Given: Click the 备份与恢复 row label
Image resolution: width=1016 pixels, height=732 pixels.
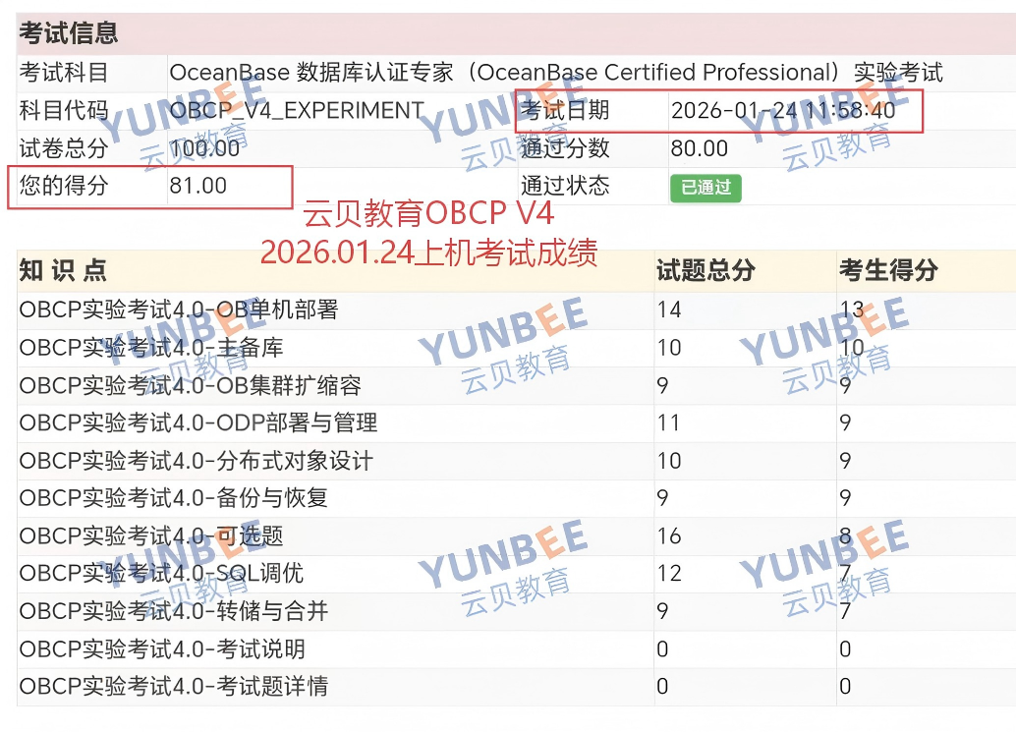Looking at the screenshot, I should click(173, 498).
